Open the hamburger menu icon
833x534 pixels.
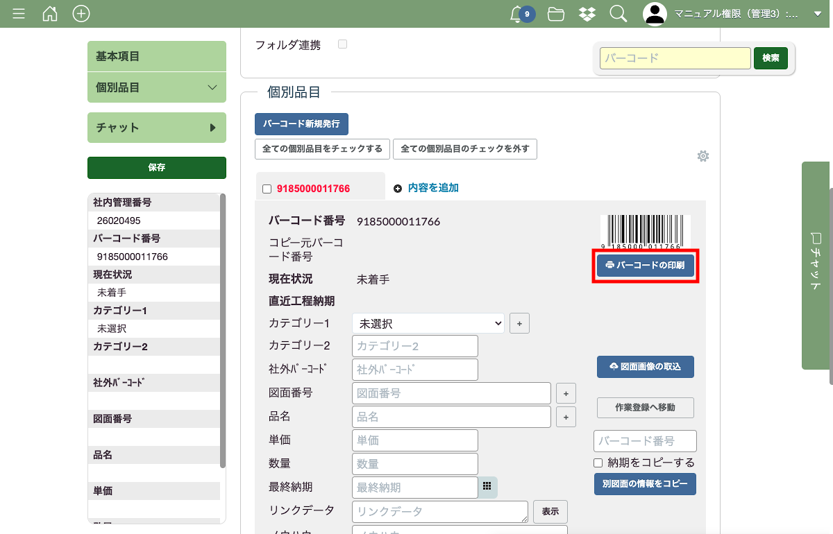19,14
